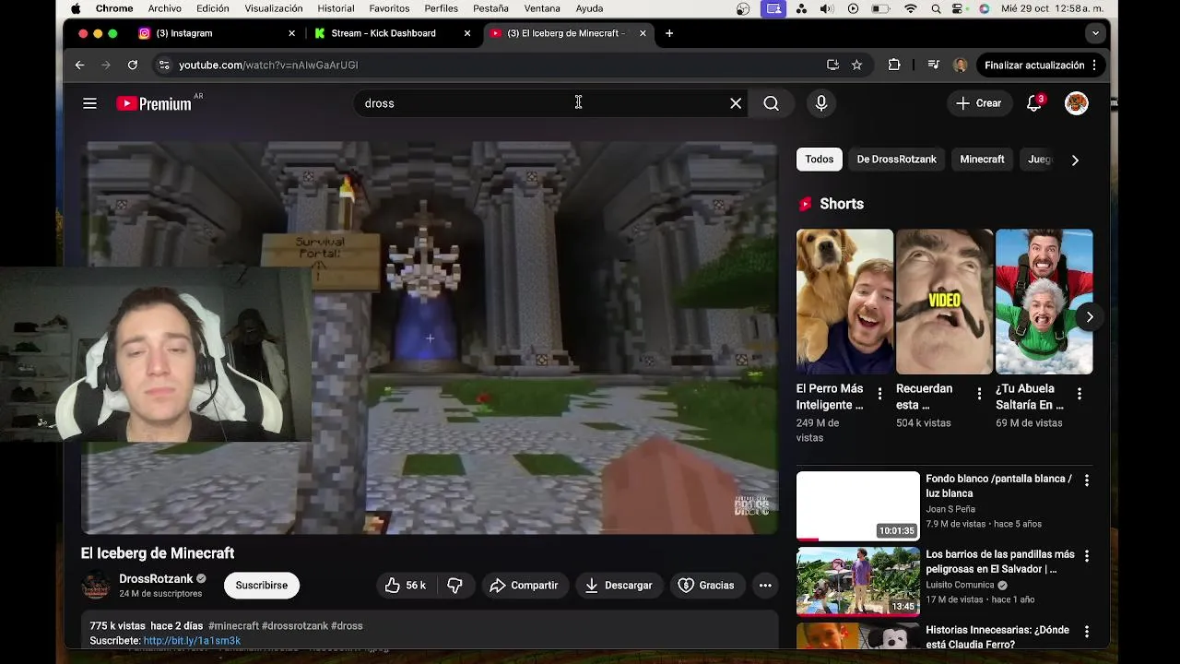This screenshot has width=1180, height=664.
Task: Open Chrome media control icon
Action: (933, 65)
